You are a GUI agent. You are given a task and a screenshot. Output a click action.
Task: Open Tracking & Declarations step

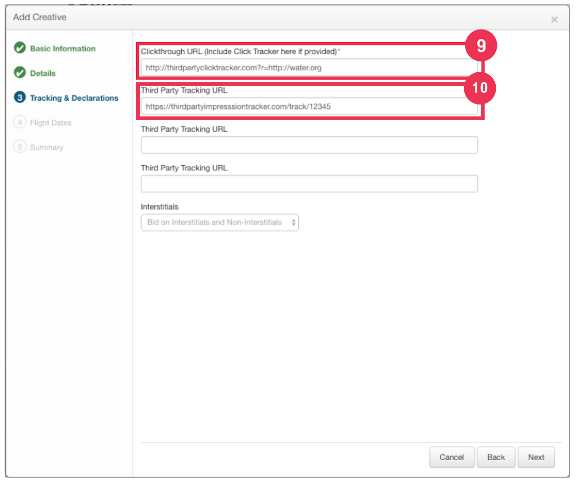(74, 98)
